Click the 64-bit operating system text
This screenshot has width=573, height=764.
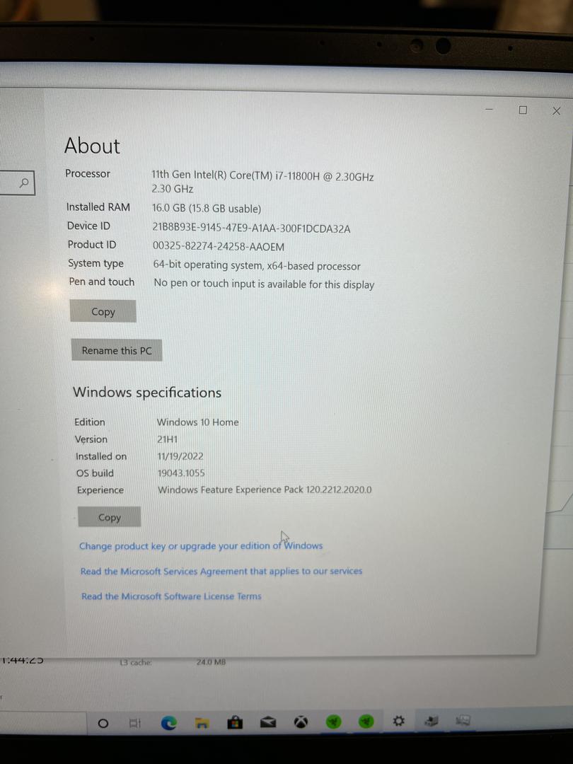pos(256,266)
